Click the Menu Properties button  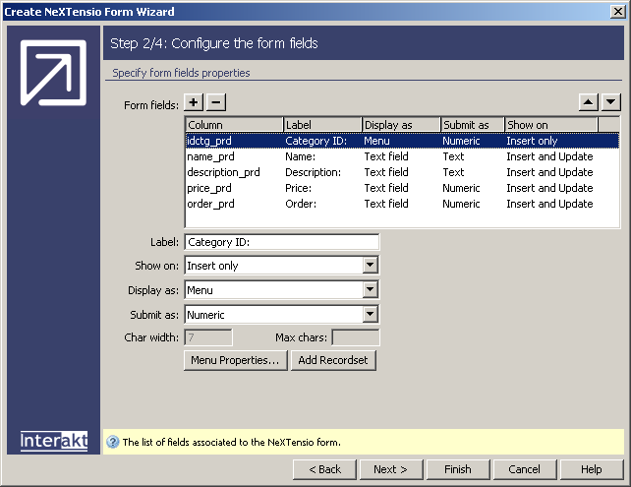[x=235, y=360]
